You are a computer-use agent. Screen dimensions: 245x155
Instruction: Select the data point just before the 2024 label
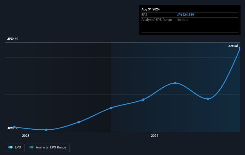(x=143, y=100)
